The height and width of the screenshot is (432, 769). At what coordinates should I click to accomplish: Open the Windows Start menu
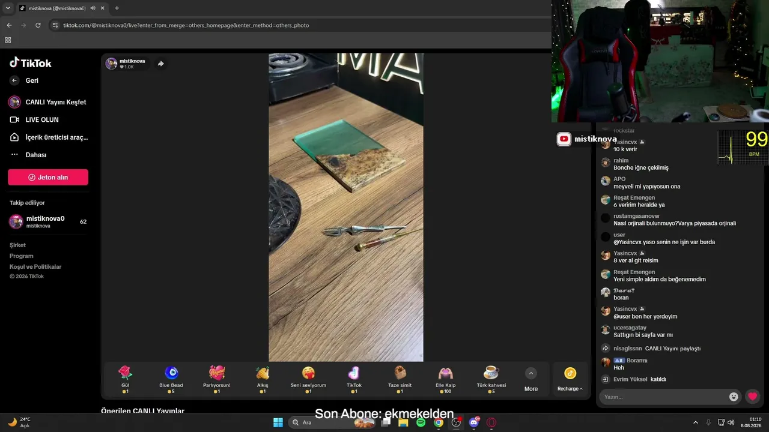click(278, 422)
